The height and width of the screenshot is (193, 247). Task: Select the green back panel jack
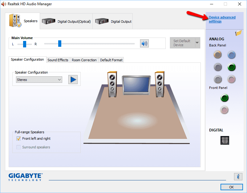(x=232, y=67)
